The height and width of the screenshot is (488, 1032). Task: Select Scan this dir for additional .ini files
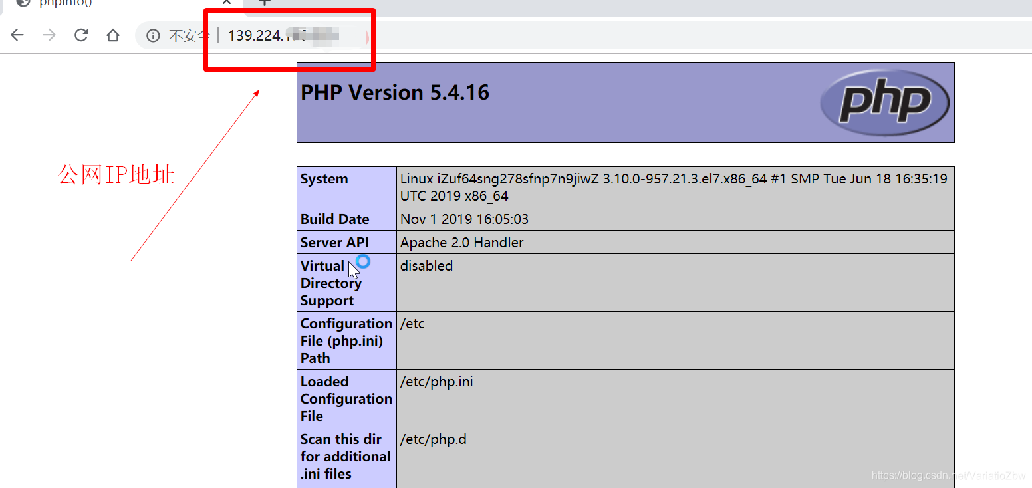pyautogui.click(x=346, y=456)
